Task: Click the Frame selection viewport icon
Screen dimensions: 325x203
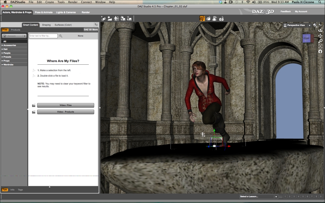Action: pyautogui.click(x=320, y=46)
